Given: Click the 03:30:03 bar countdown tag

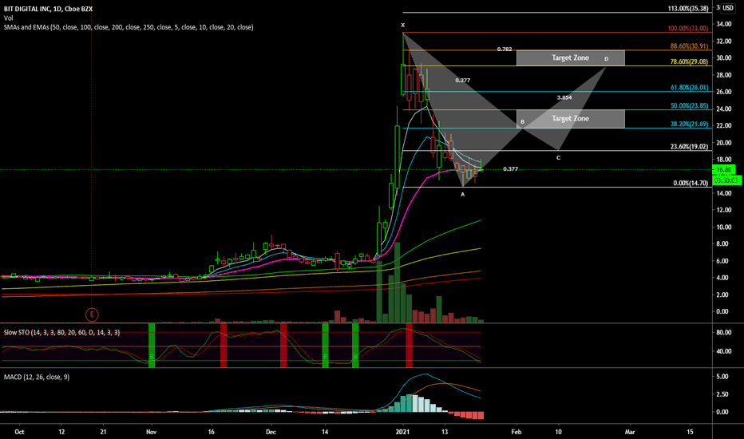Looking at the screenshot, I should pos(726,180).
